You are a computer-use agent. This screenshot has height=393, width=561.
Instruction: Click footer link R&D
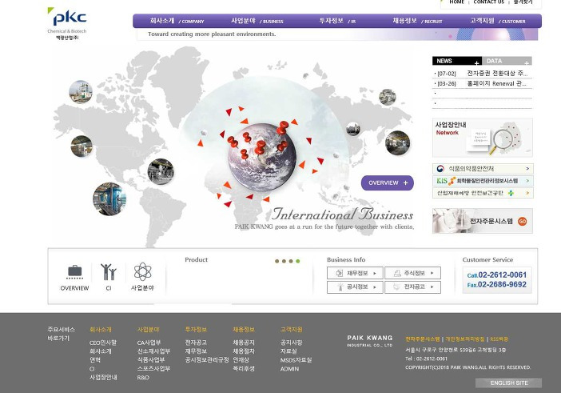tap(143, 377)
